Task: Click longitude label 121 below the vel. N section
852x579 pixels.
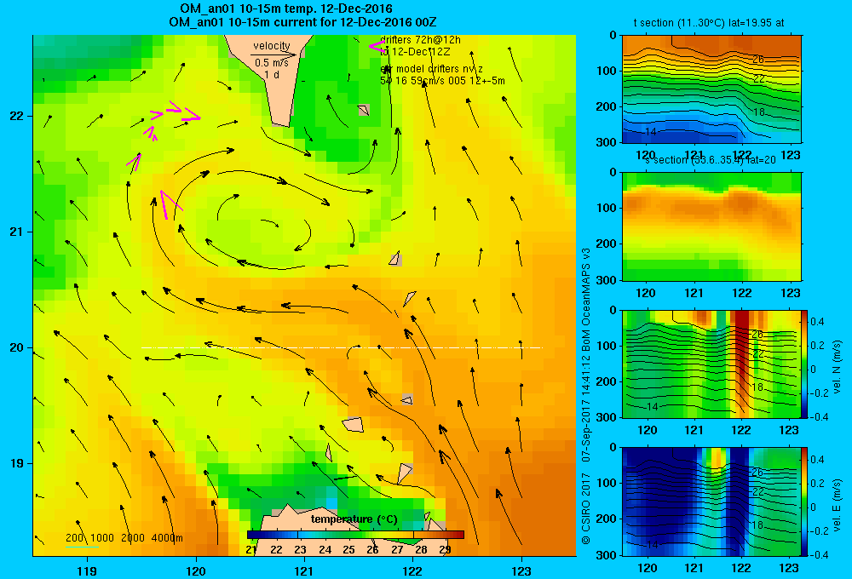Action: click(x=694, y=430)
